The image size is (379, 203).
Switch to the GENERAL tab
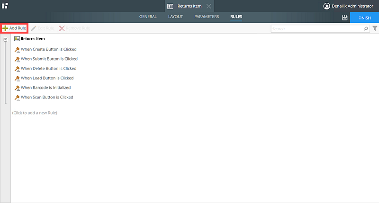(148, 17)
